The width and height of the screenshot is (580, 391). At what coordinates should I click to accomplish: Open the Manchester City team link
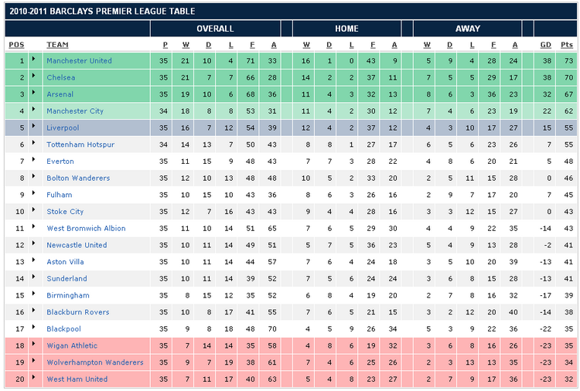coord(74,111)
